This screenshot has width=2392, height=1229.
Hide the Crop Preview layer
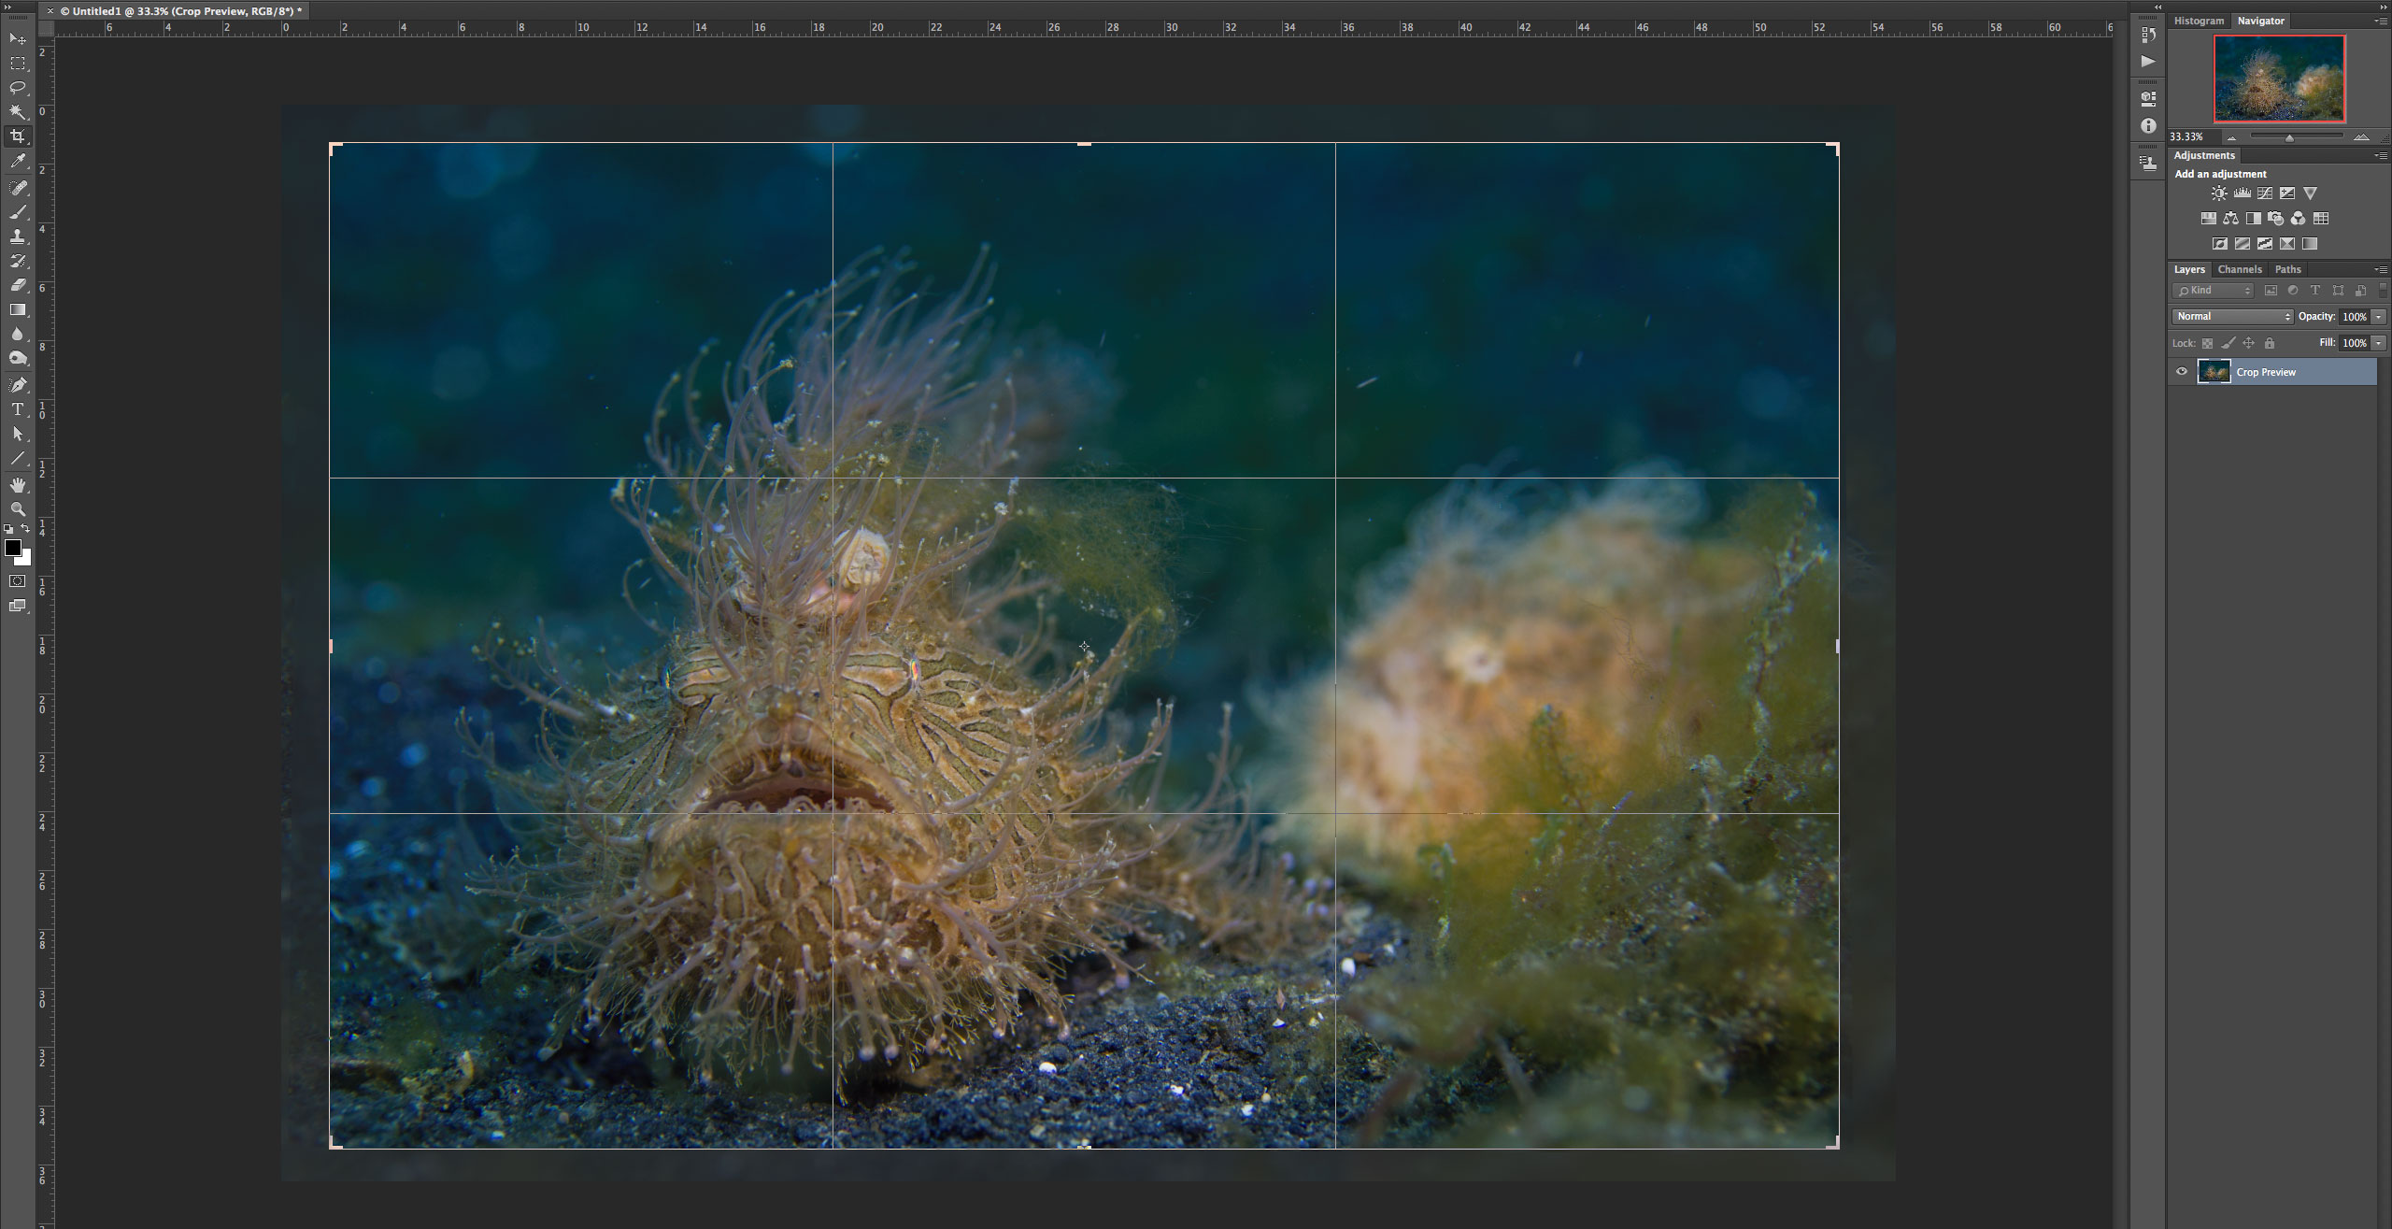point(2182,372)
